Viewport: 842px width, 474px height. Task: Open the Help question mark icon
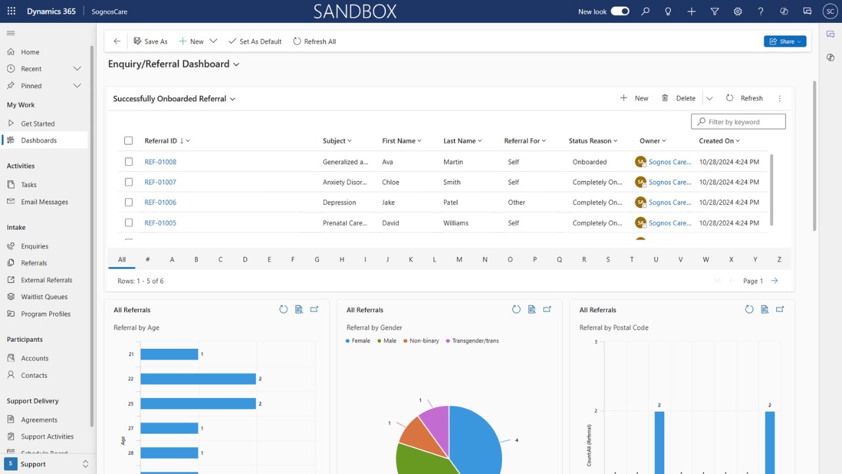point(761,11)
